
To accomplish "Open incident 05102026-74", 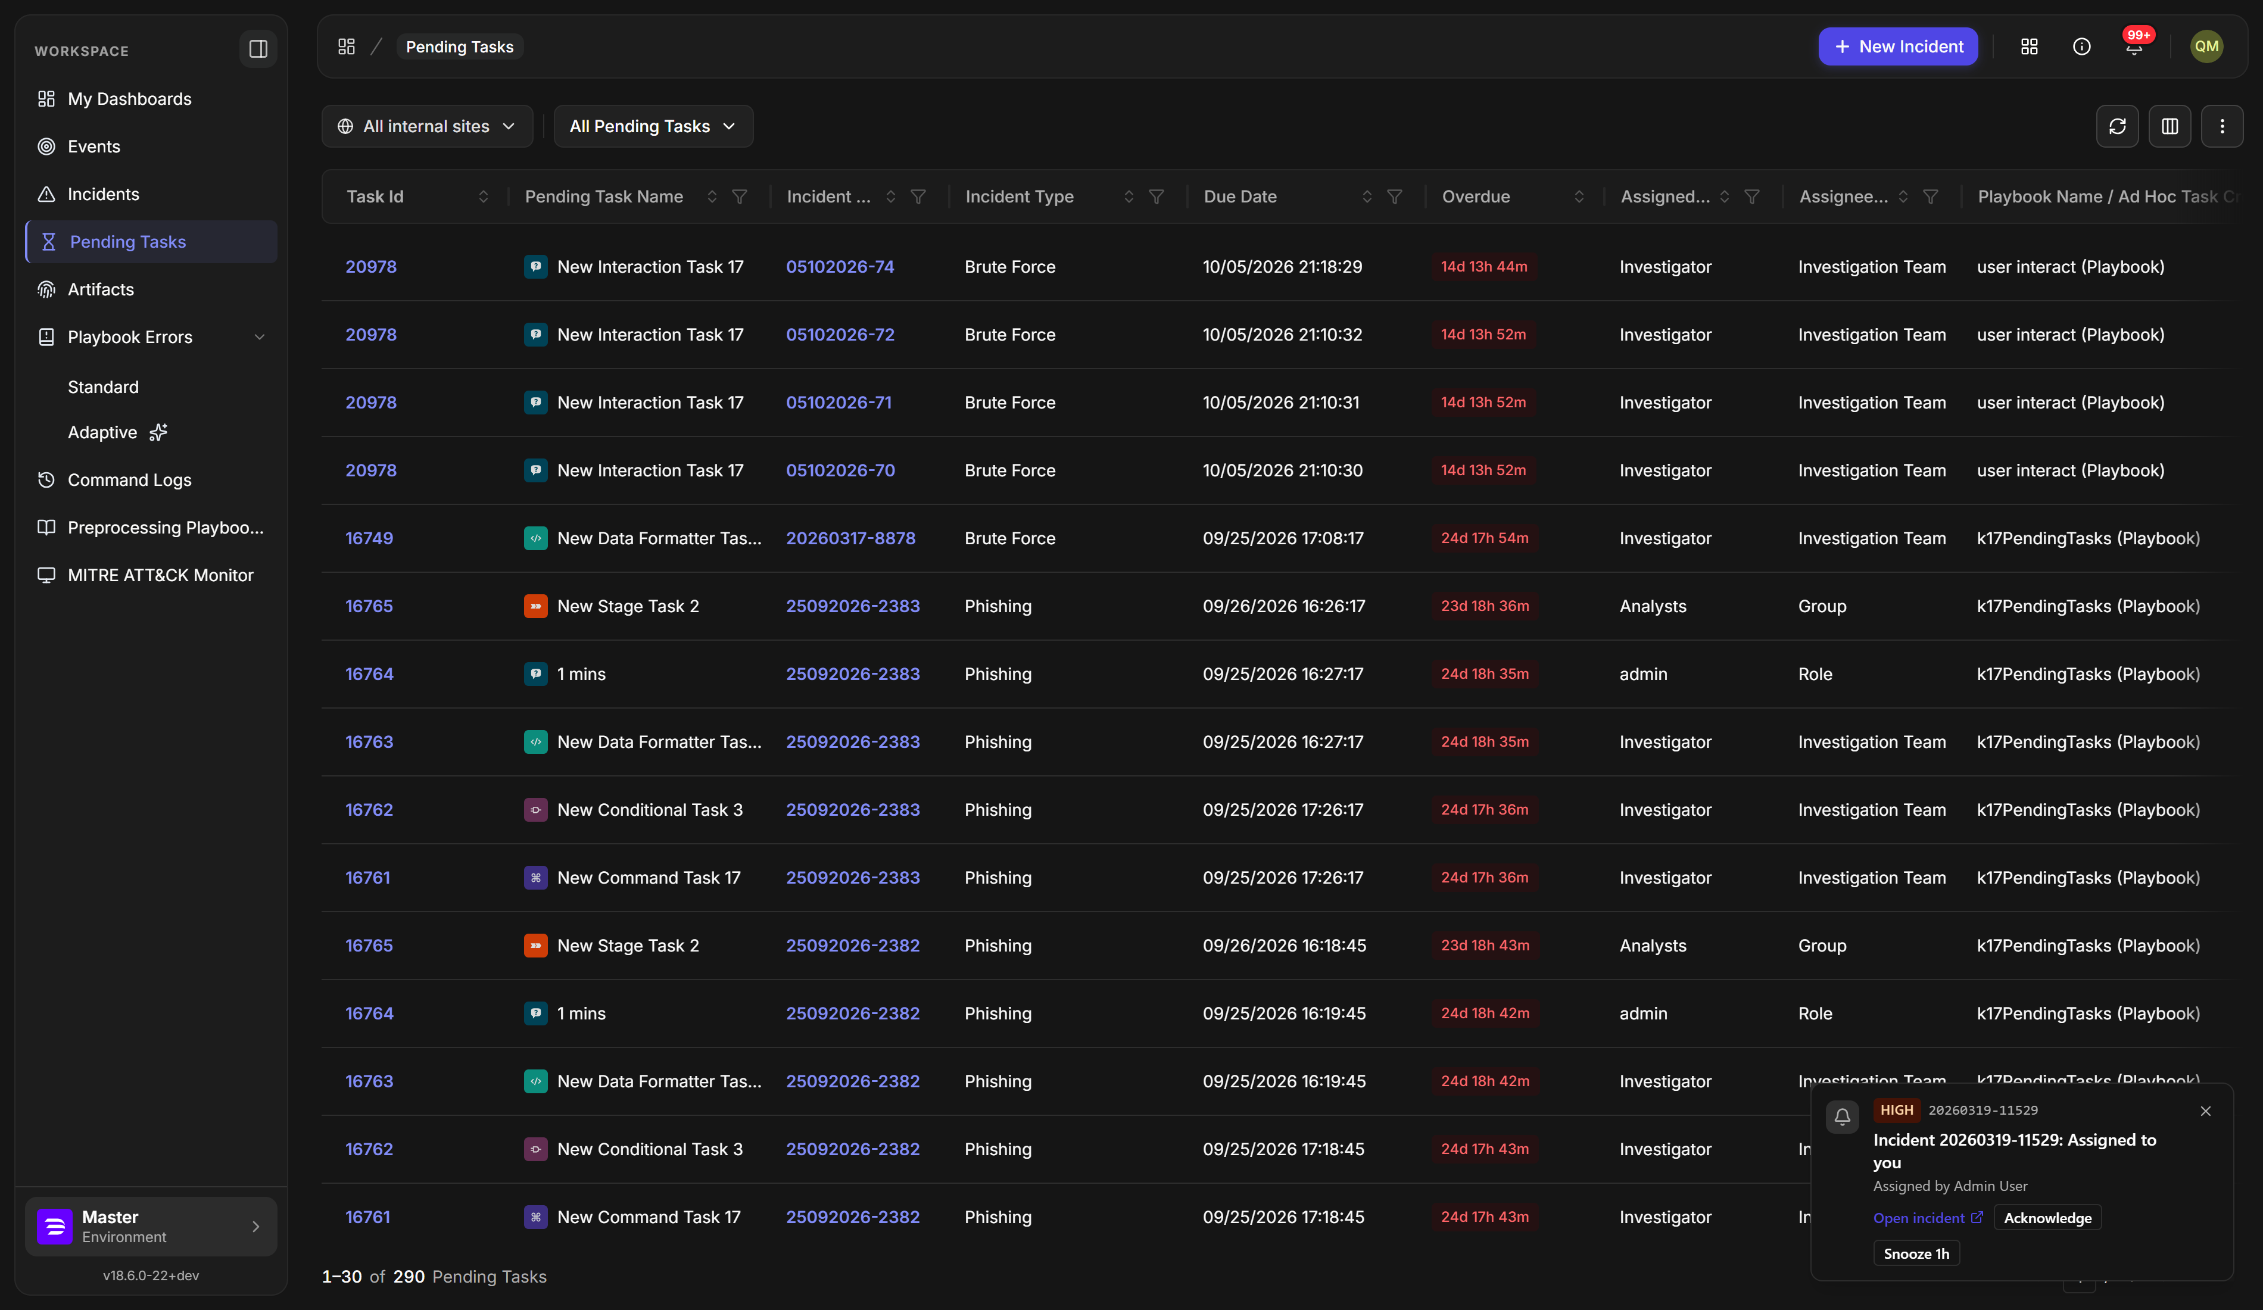I will (840, 267).
